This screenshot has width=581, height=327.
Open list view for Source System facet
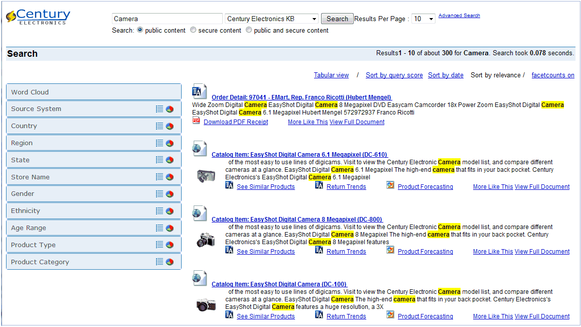pos(160,109)
